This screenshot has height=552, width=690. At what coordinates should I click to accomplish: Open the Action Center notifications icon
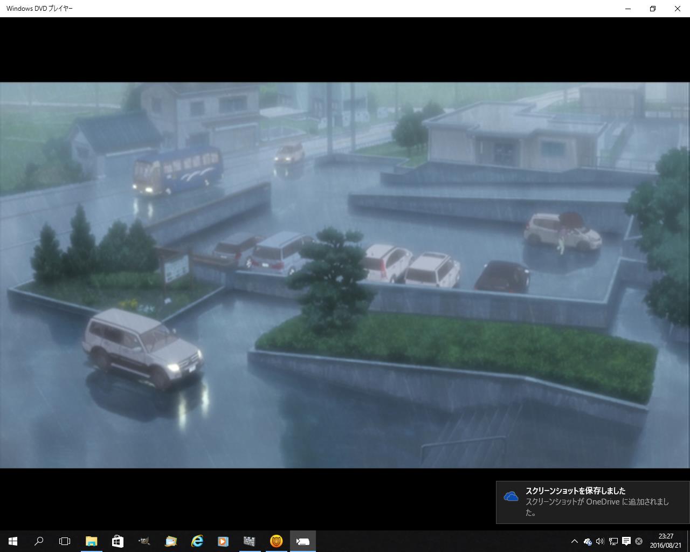(x=626, y=541)
